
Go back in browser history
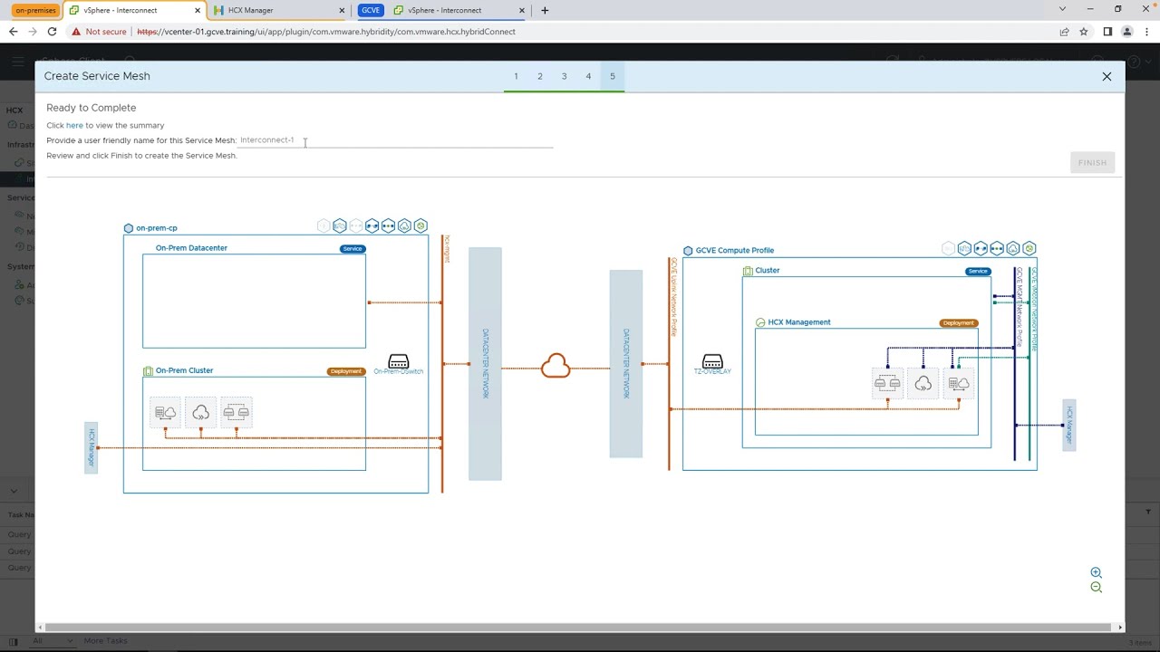coord(13,32)
